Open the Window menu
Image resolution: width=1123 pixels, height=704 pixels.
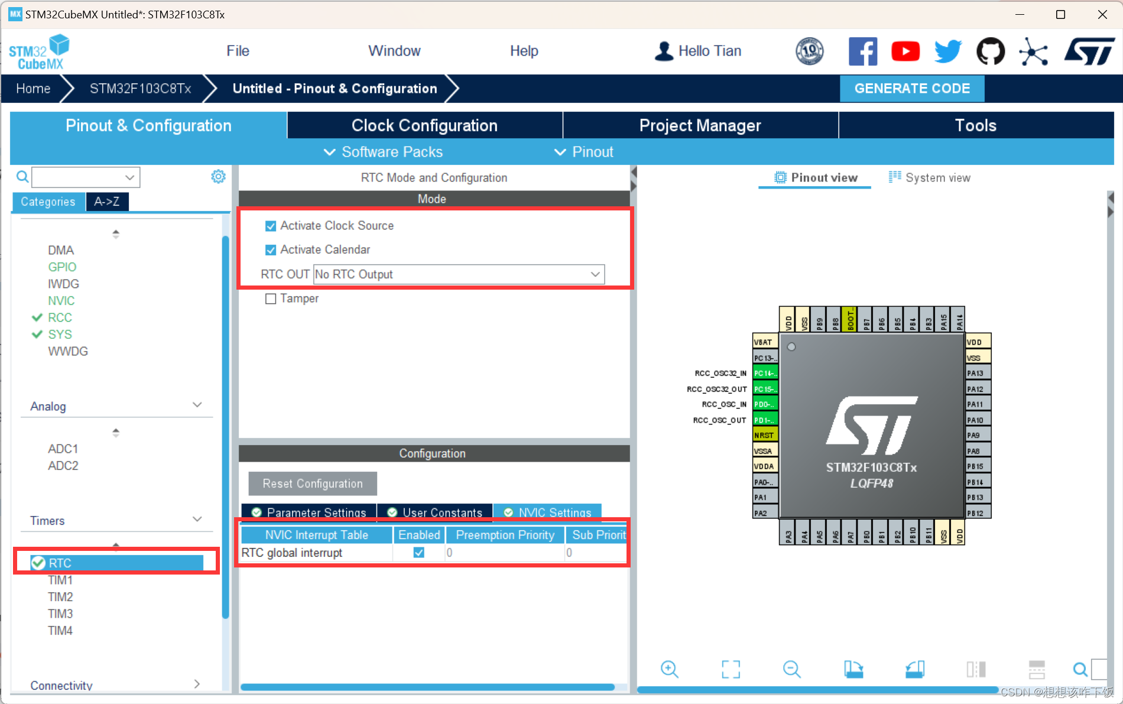[x=394, y=51]
